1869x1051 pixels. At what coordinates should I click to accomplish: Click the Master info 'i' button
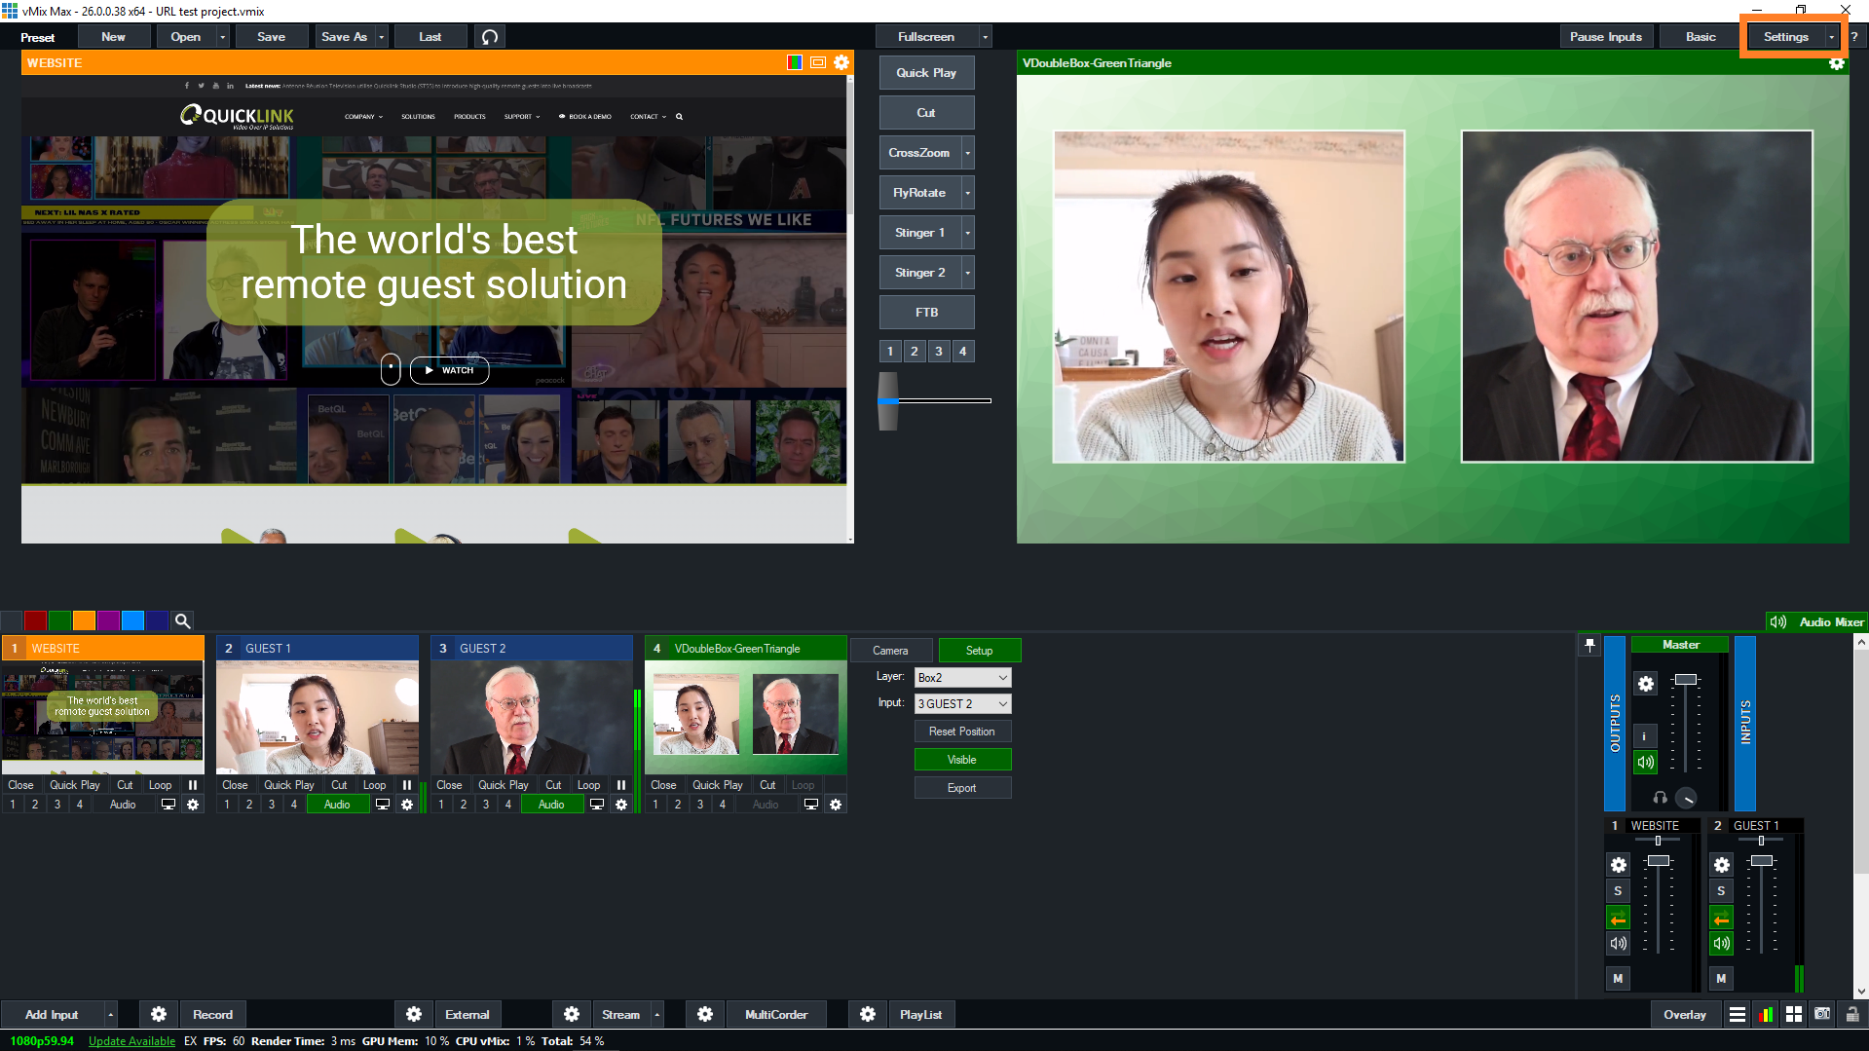1645,736
